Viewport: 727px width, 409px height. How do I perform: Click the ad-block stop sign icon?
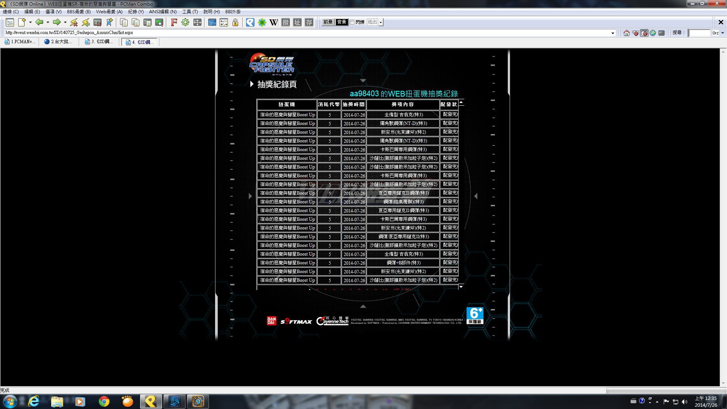coord(635,33)
